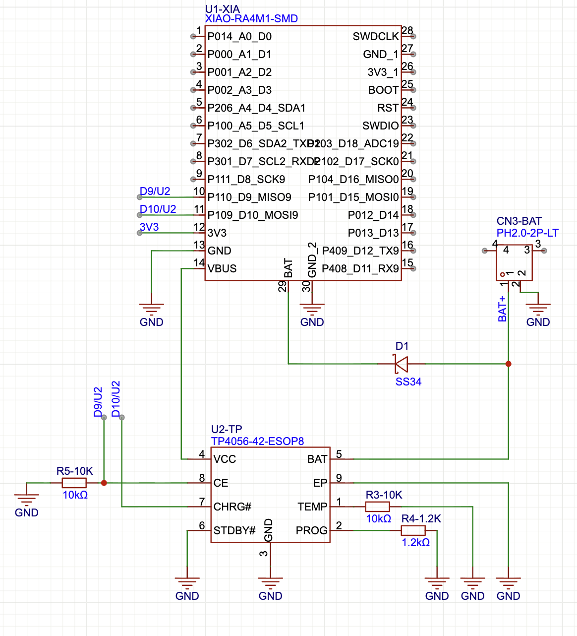Screen dimensions: 577x636
Task: Select the CN3-BAT connector symbol
Action: 514,262
